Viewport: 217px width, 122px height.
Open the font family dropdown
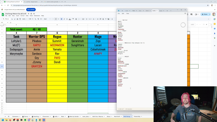point(47,19)
